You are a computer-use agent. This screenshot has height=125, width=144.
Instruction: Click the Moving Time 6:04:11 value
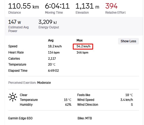[x=57, y=6]
